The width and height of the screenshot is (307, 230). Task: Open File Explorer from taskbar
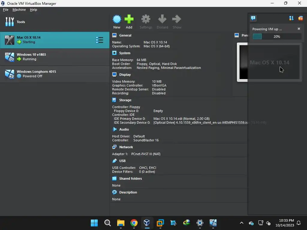tap(121, 223)
